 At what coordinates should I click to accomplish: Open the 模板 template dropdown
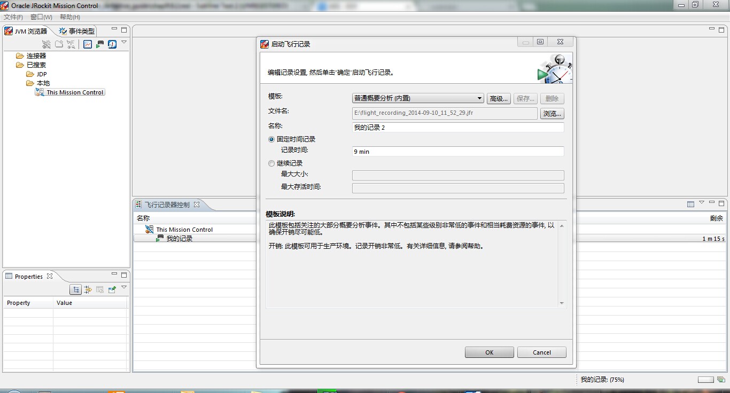[417, 98]
